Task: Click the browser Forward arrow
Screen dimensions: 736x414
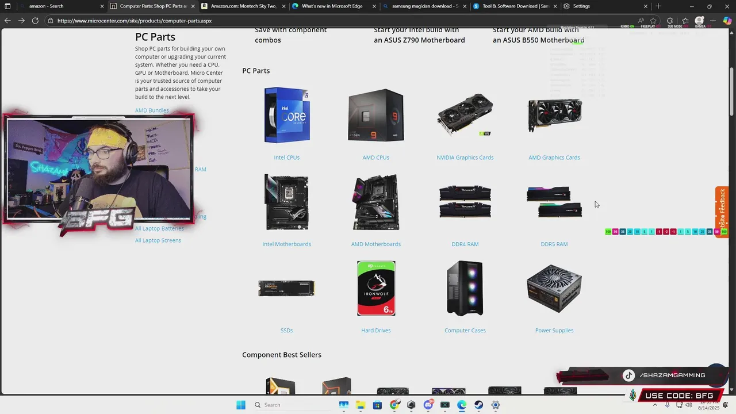Action: click(21, 21)
